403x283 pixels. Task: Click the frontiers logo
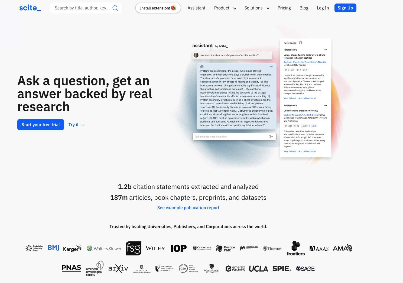pos(296,248)
